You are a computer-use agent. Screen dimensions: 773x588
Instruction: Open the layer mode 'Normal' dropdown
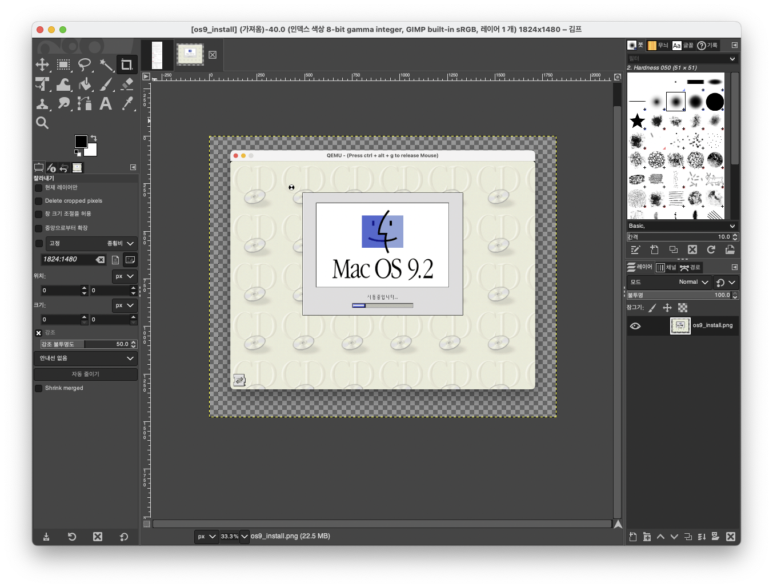click(x=668, y=282)
